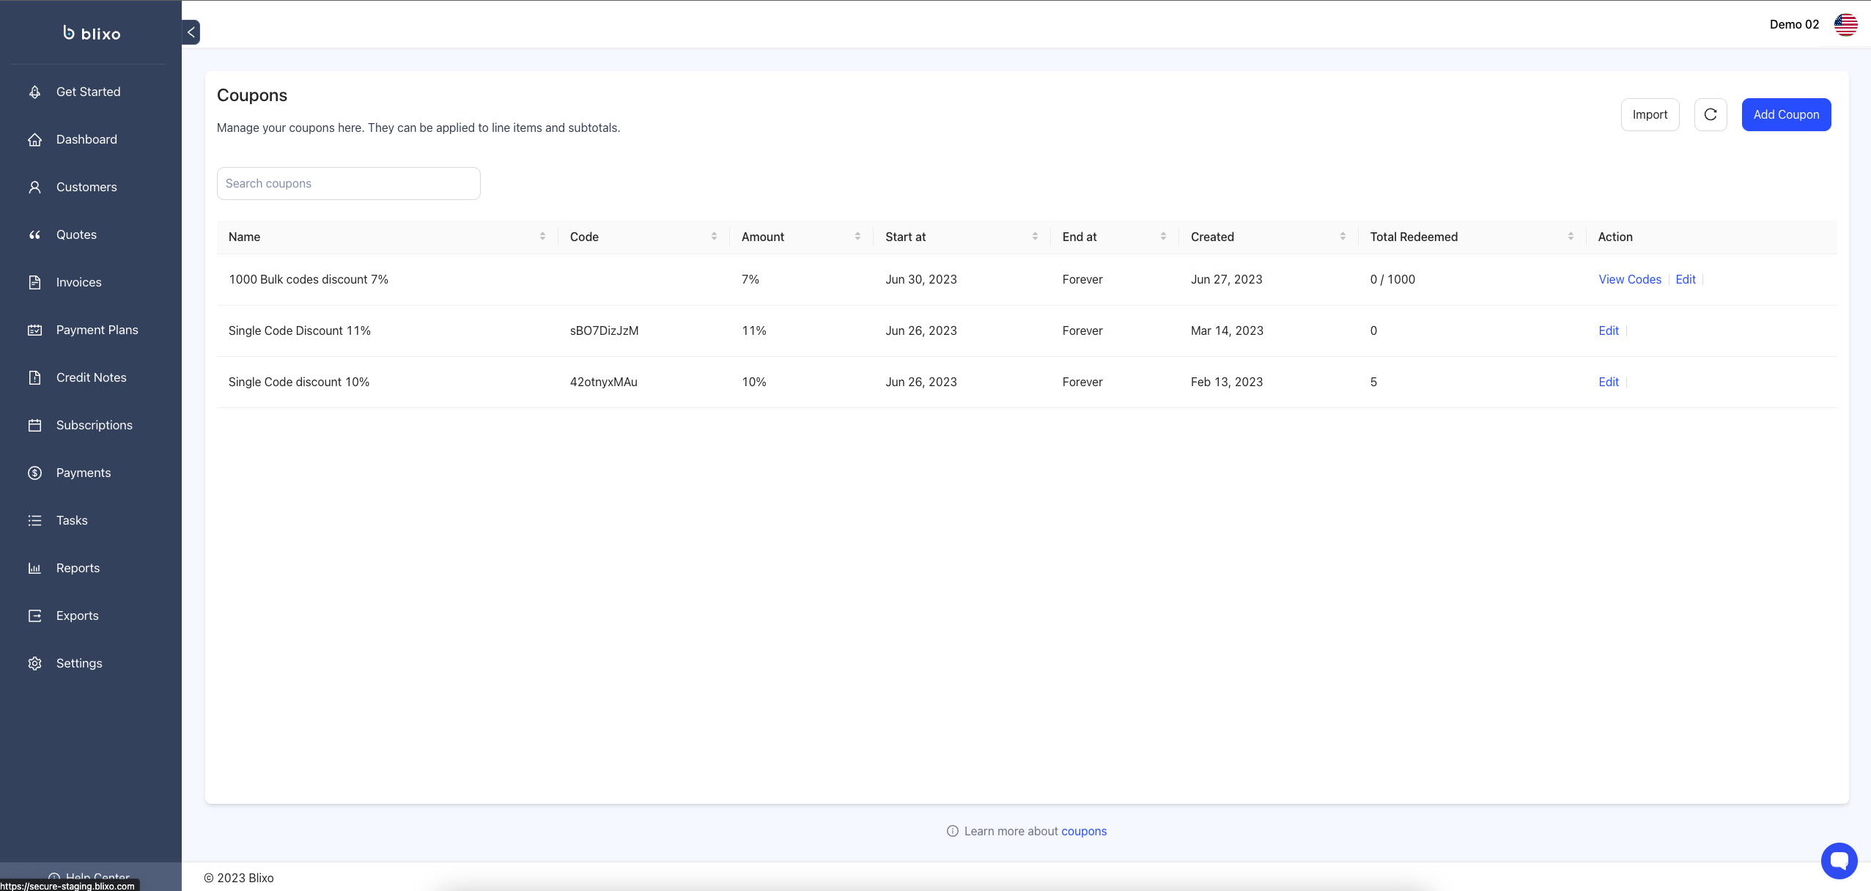1871x891 pixels.
Task: View Codes for the 1000 Bulk coupon
Action: tap(1629, 279)
